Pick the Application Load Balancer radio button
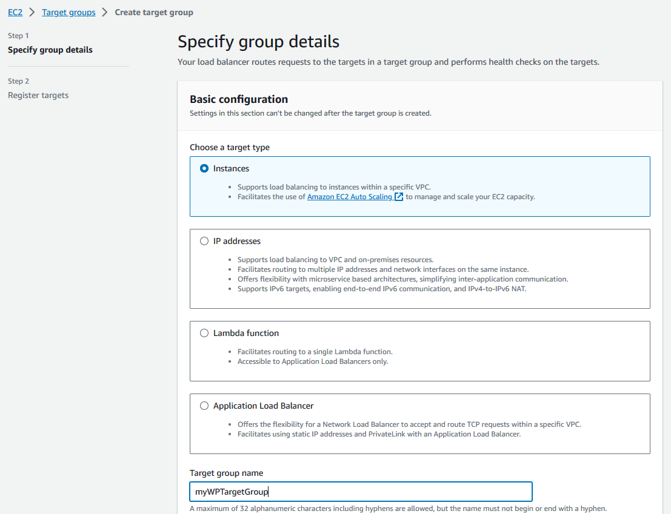The image size is (671, 514). coord(204,406)
